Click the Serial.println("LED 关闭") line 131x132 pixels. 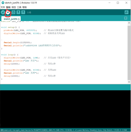click(21, 73)
